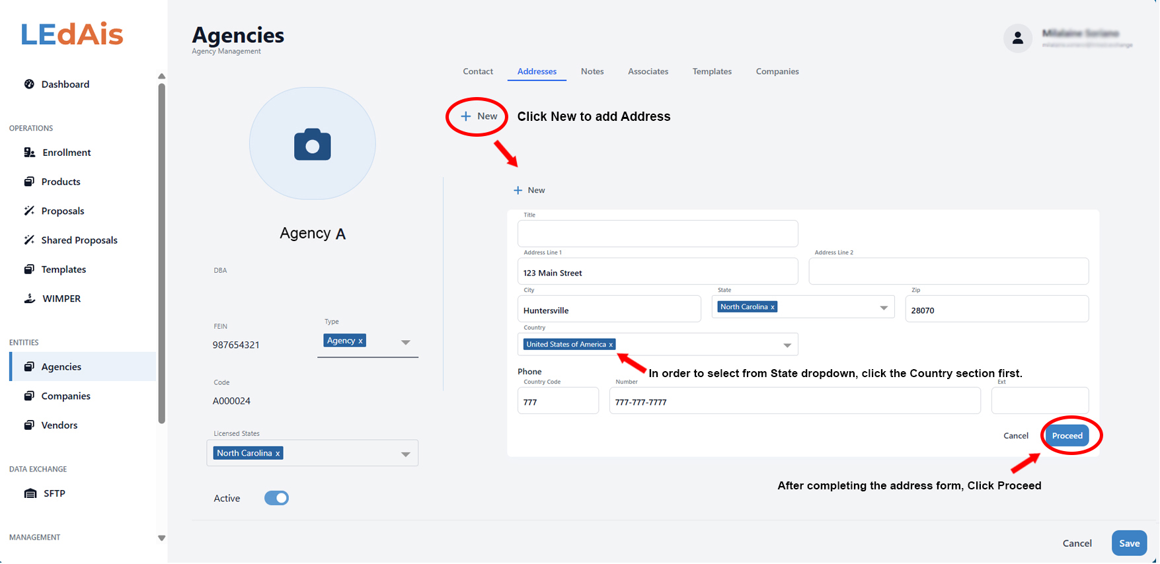Click the Address Line 1 field

(x=658, y=271)
